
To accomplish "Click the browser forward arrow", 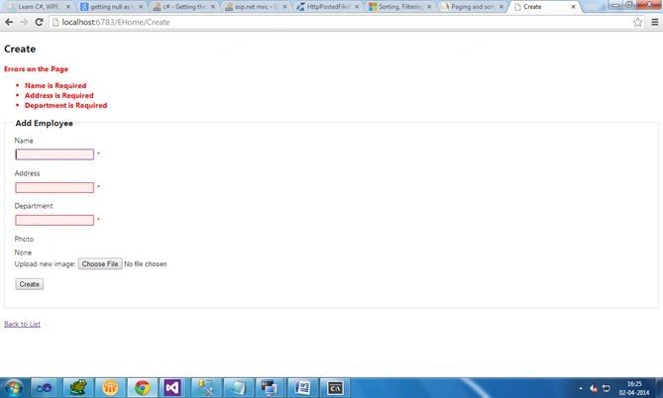I will [24, 22].
